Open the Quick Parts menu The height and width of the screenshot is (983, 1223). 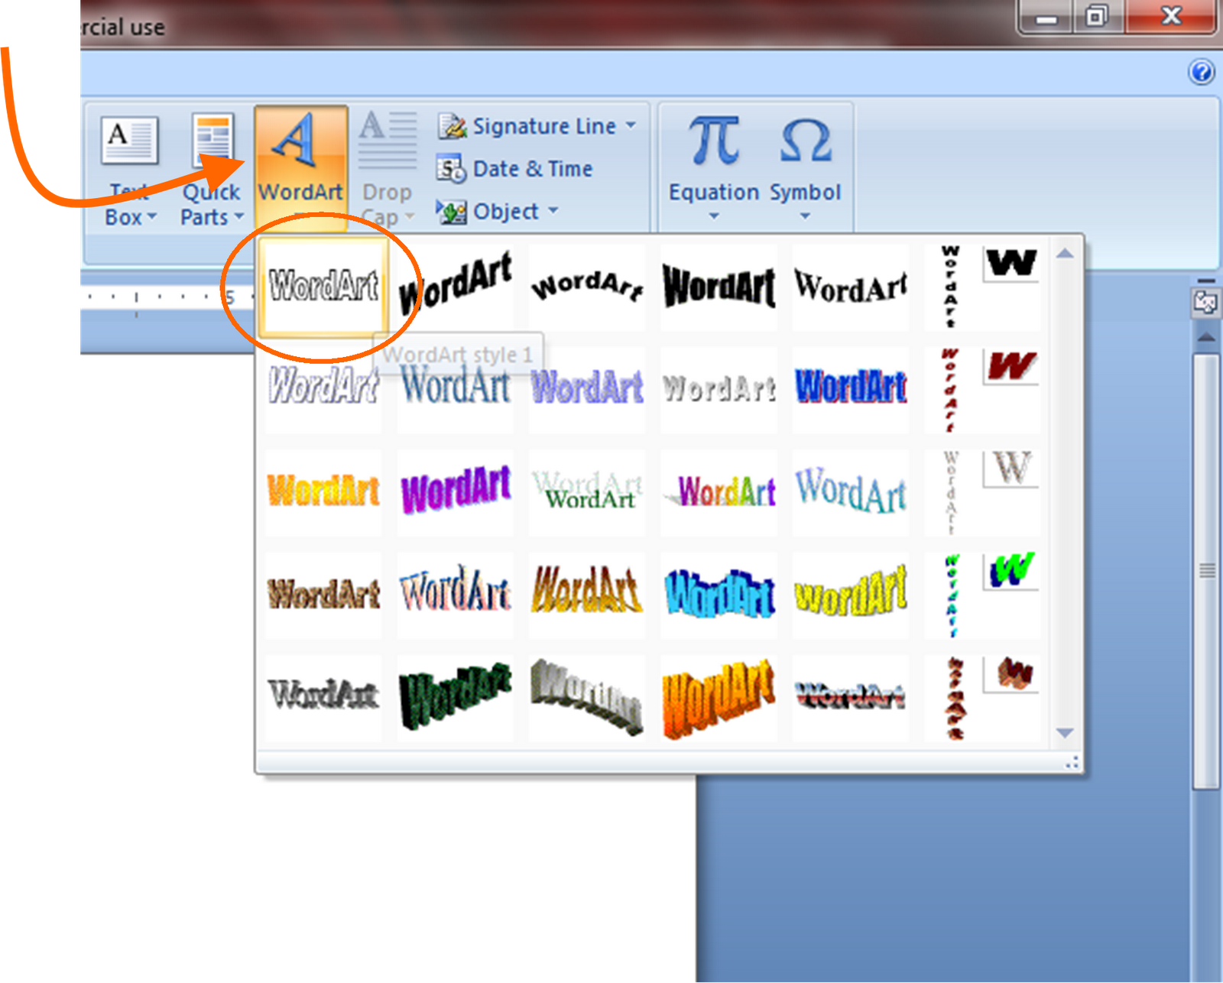pos(212,170)
